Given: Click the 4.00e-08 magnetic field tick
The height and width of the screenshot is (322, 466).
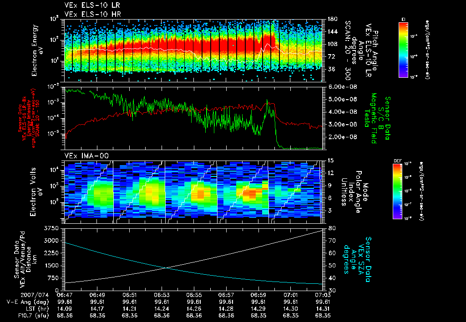Looking at the screenshot, I should pyautogui.click(x=342, y=112).
